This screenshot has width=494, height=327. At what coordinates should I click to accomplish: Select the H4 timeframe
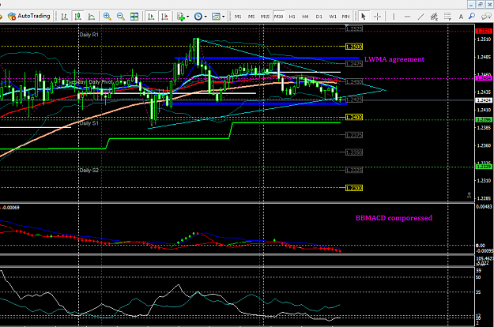point(305,17)
